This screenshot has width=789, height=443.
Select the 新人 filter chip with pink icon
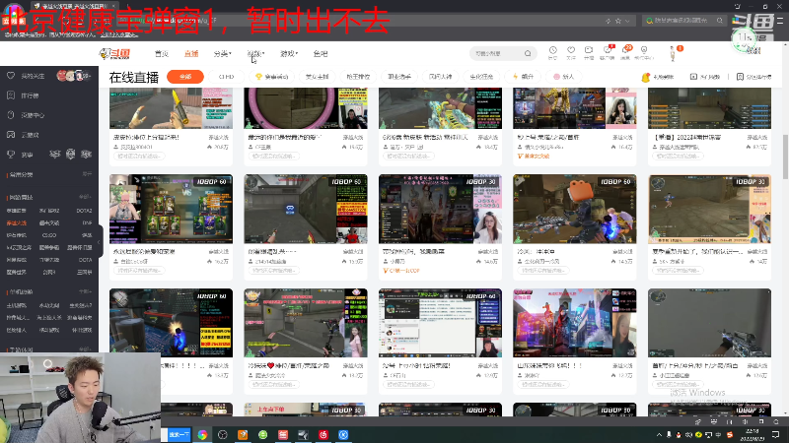tap(563, 77)
